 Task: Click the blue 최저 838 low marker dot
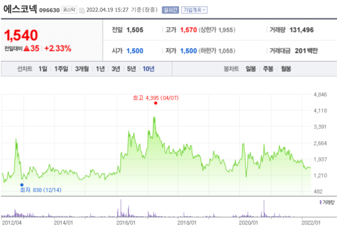(21, 185)
